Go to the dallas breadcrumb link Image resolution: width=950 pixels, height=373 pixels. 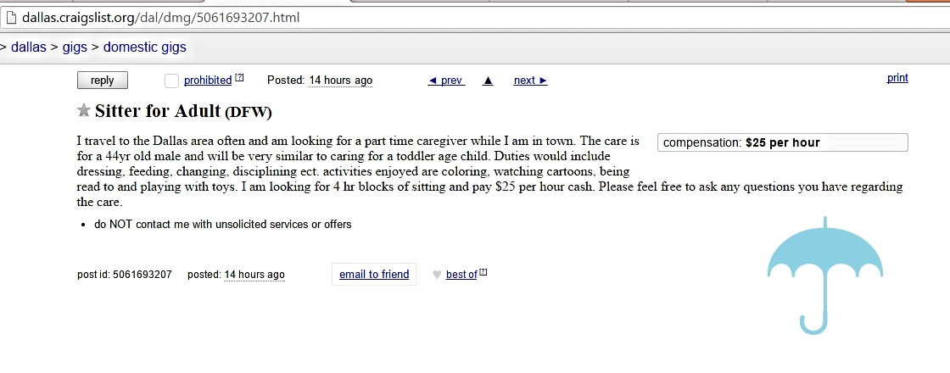tap(29, 47)
